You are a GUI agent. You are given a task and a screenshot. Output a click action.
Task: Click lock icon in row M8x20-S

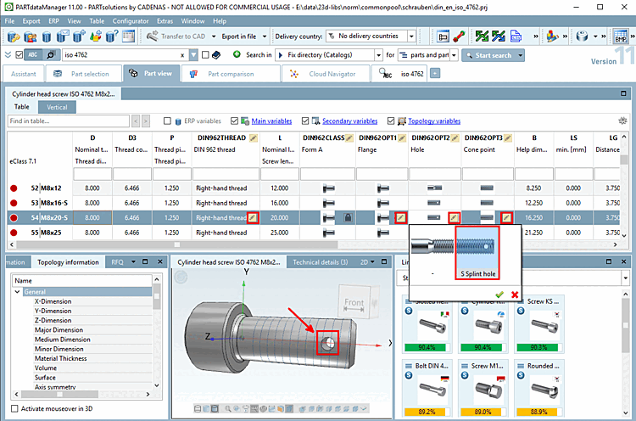point(348,218)
